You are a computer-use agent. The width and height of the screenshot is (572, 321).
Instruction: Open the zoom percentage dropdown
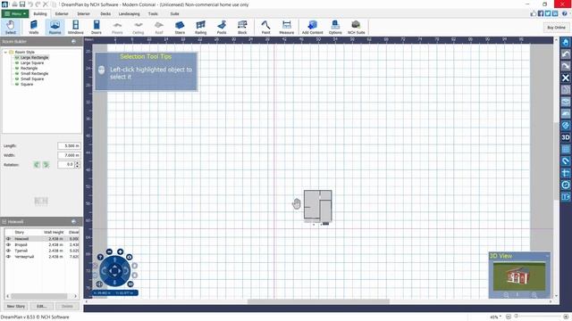[x=496, y=317]
